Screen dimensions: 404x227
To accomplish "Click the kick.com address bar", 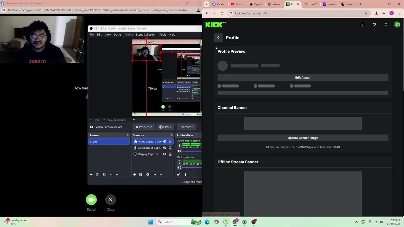I will 297,13.
